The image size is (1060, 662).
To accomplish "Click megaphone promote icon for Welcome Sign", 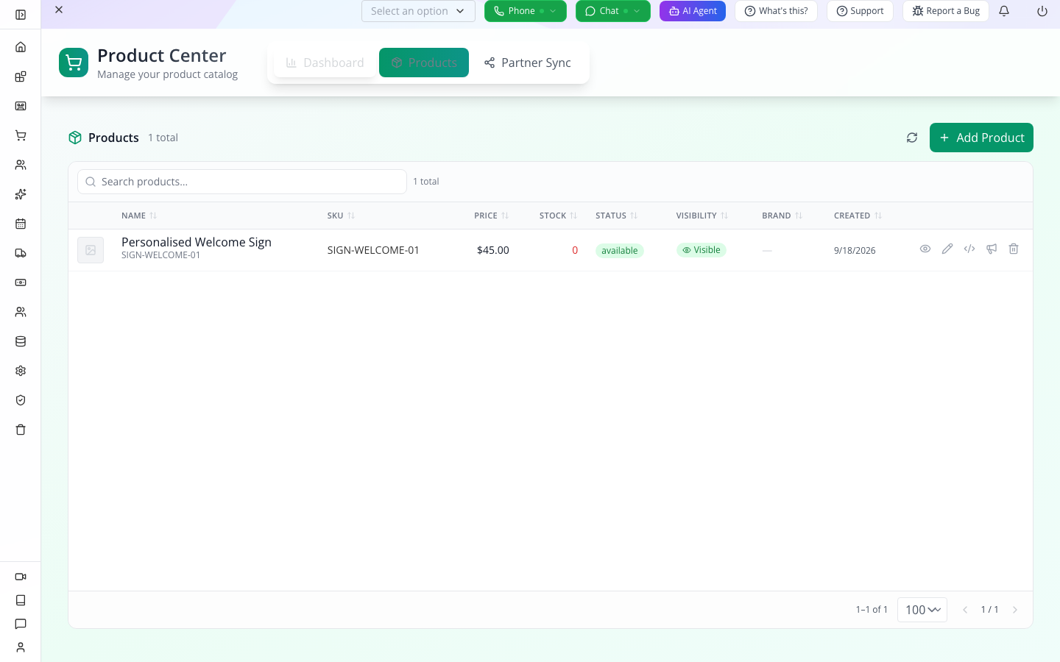I will (x=992, y=249).
